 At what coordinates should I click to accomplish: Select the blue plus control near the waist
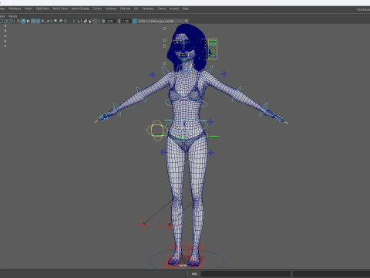pyautogui.click(x=210, y=122)
